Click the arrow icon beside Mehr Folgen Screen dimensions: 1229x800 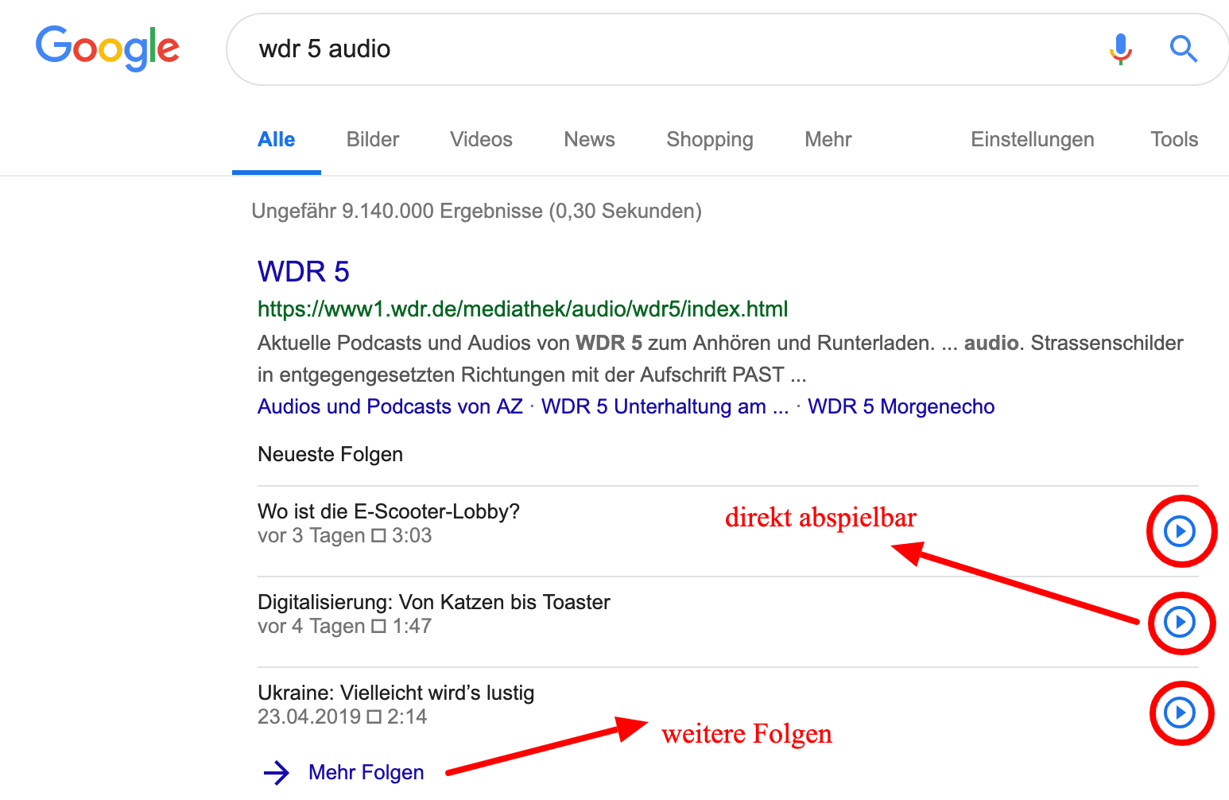(x=277, y=772)
